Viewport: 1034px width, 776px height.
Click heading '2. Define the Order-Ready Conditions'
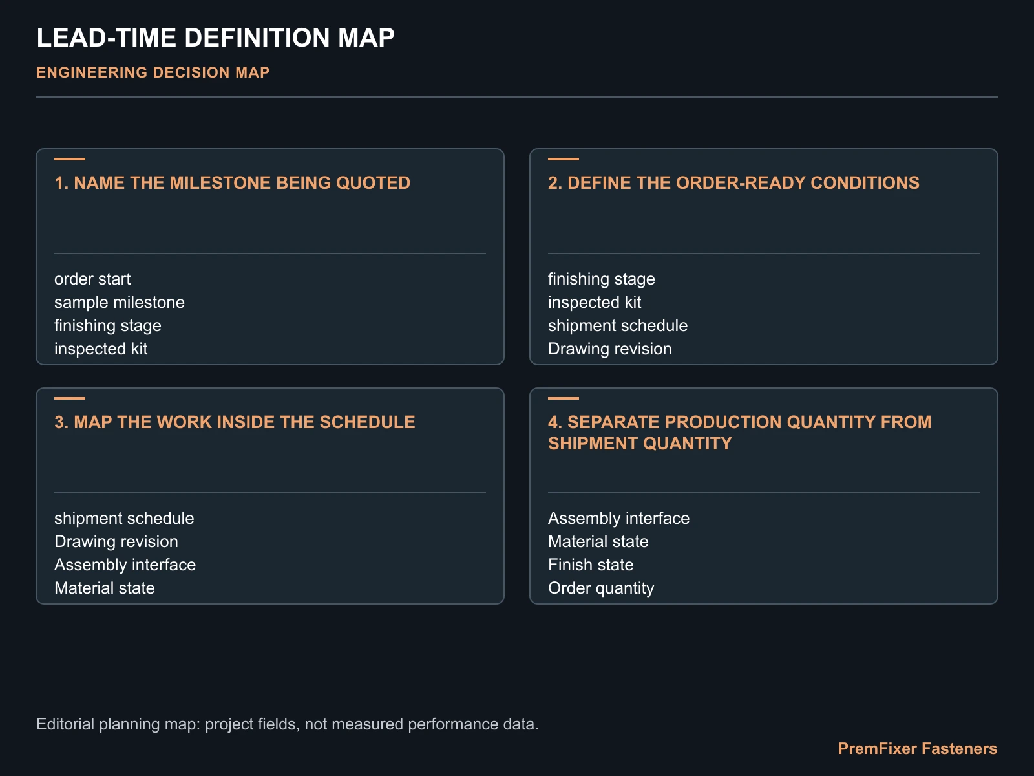[733, 183]
